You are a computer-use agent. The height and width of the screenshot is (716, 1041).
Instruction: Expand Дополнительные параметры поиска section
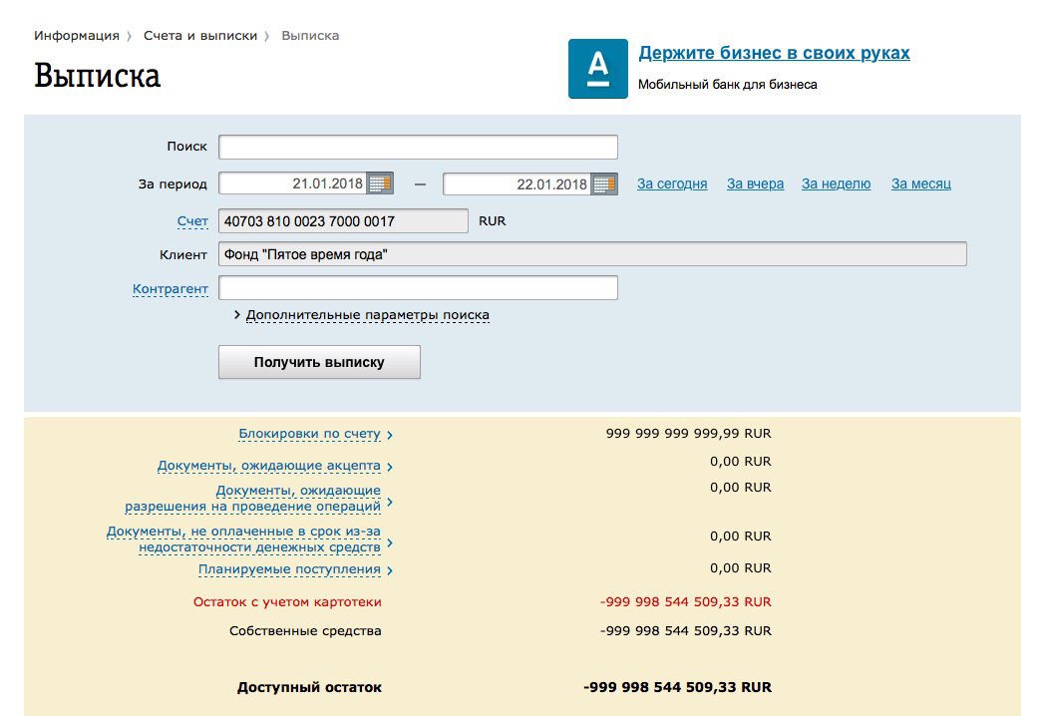367,315
